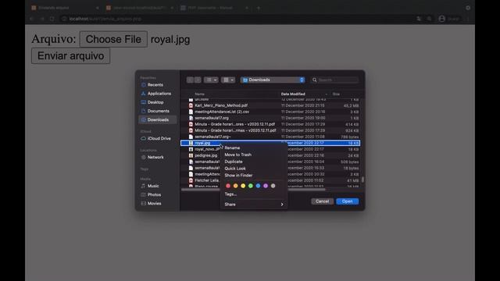Click the semana9aula17.org file icon
The height and width of the screenshot is (281, 500).
[191, 118]
